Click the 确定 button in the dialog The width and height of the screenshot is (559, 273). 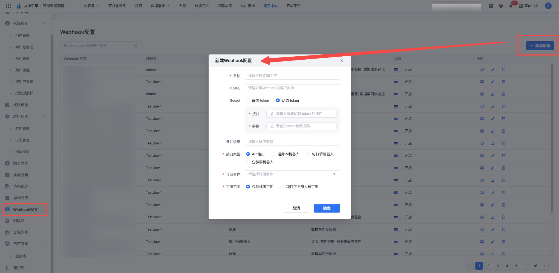point(327,208)
